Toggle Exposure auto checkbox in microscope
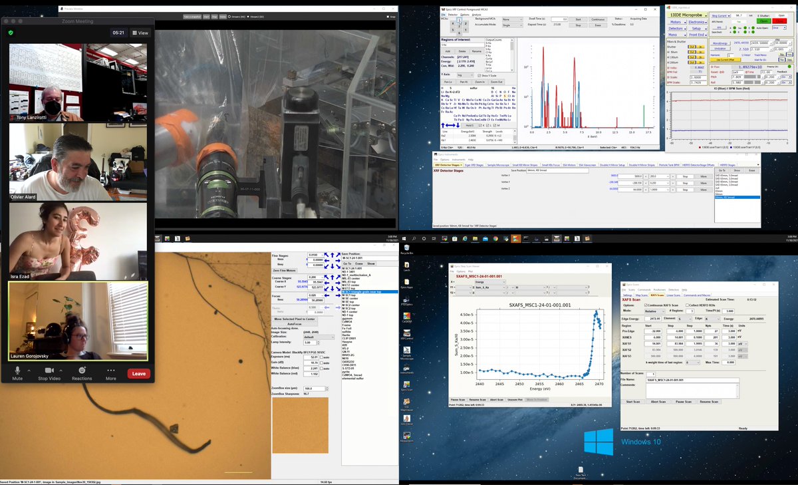The width and height of the screenshot is (798, 485). tap(322, 357)
